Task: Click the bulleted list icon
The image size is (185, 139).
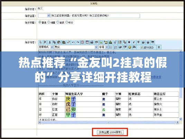Action: [115, 47]
